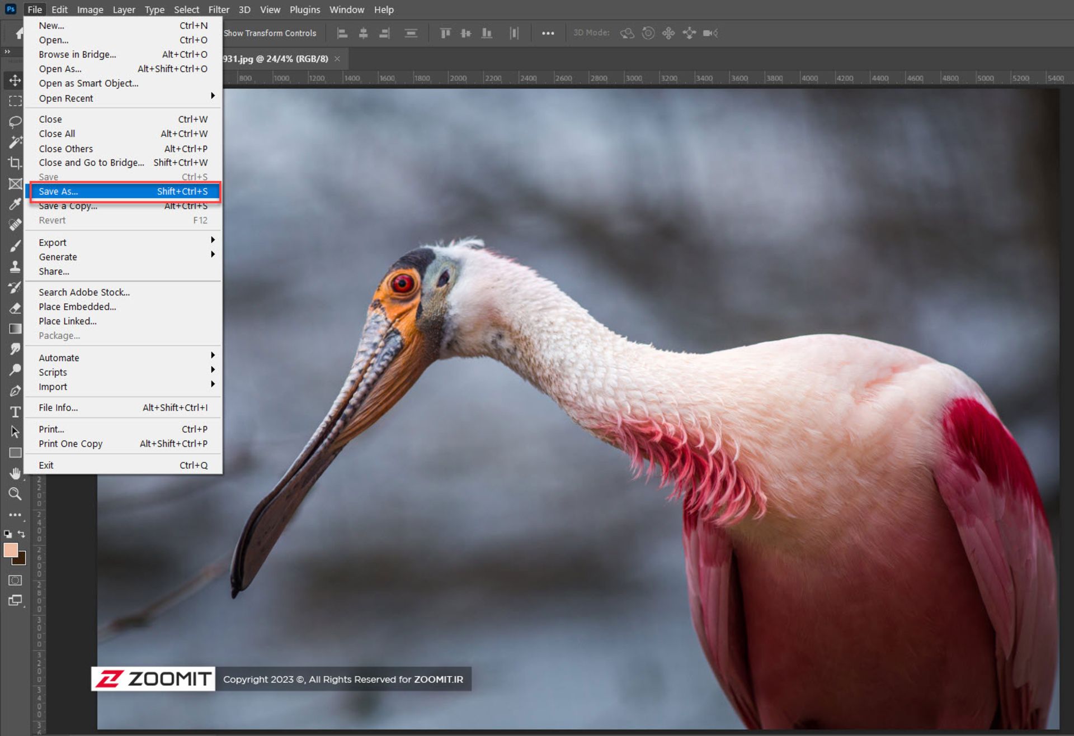Screen dimensions: 1074x736
Task: Reset default foreground and background colors
Action: pos(8,534)
